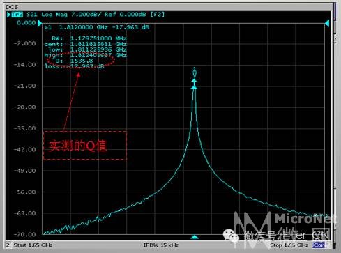This screenshot has height=253, width=341.
Task: Click the lowest bandwidth marker on the peak
Action: point(195,88)
